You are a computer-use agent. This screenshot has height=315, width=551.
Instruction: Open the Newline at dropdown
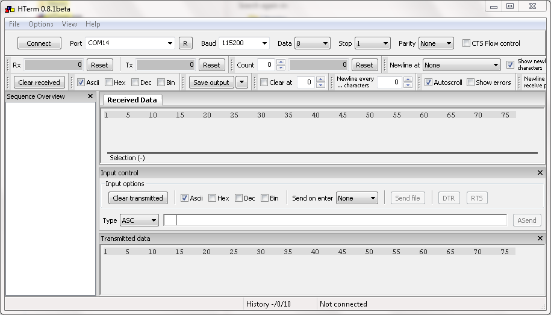(461, 64)
